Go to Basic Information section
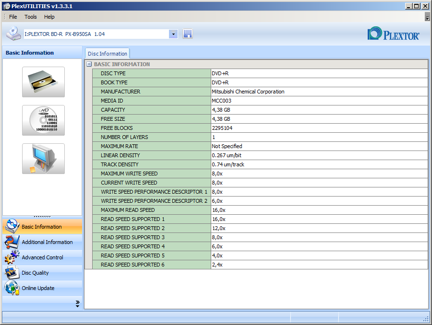Image resolution: width=432 pixels, height=325 pixels. pyautogui.click(x=42, y=227)
